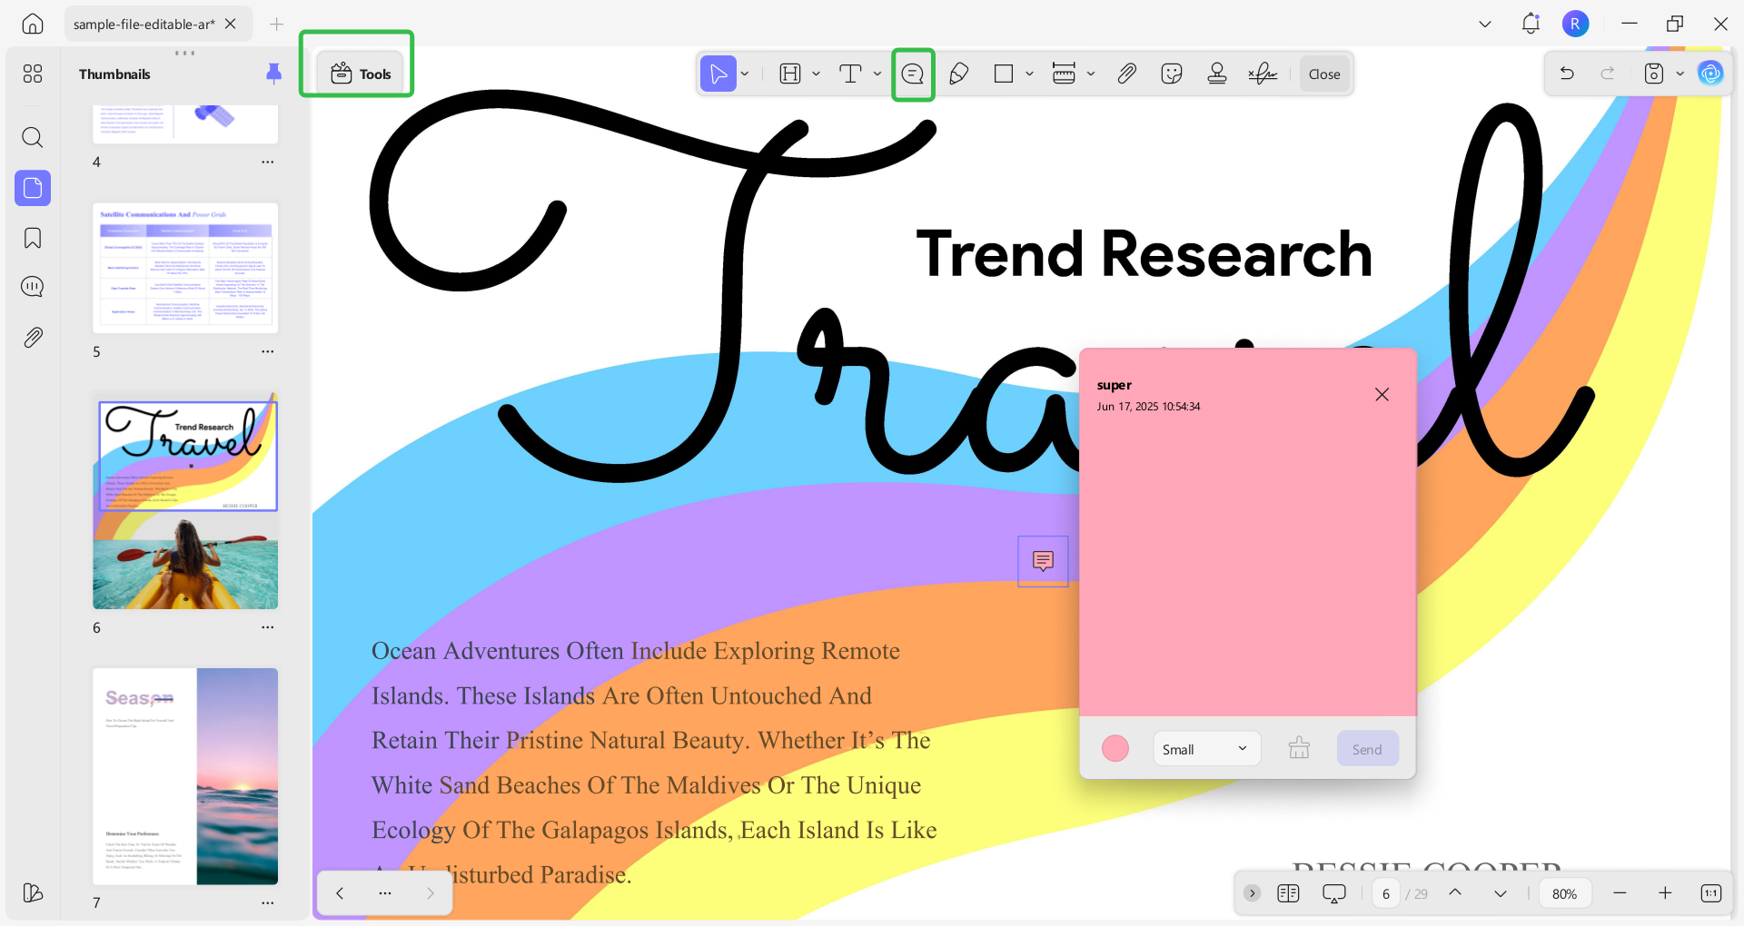
Task: Open the bookmarks panel in sidebar
Action: pyautogui.click(x=33, y=238)
